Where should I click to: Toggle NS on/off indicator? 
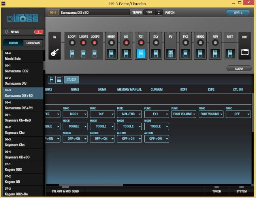(x=126, y=43)
